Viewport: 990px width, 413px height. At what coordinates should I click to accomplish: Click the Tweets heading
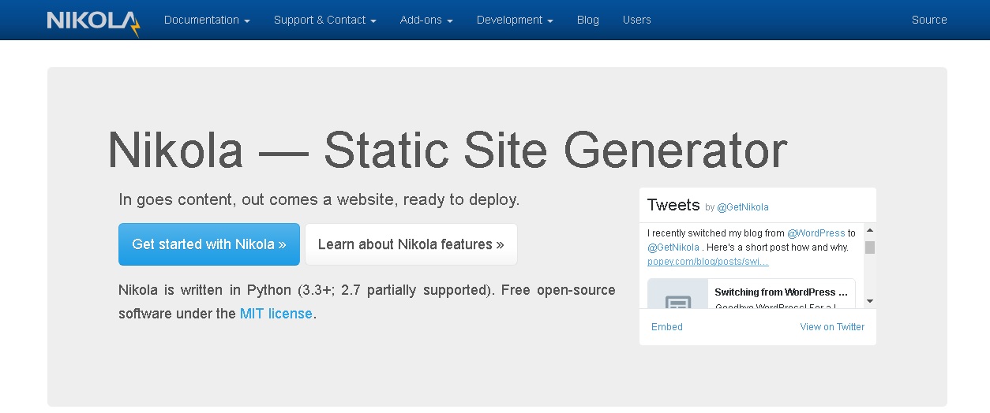click(x=673, y=205)
